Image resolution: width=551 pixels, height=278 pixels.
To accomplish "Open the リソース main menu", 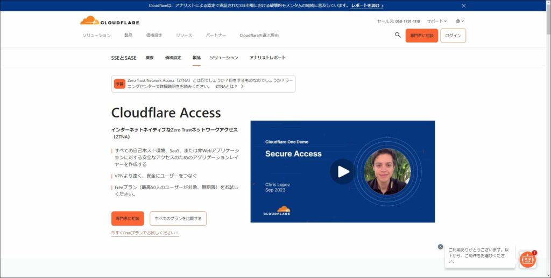I will pyautogui.click(x=184, y=36).
